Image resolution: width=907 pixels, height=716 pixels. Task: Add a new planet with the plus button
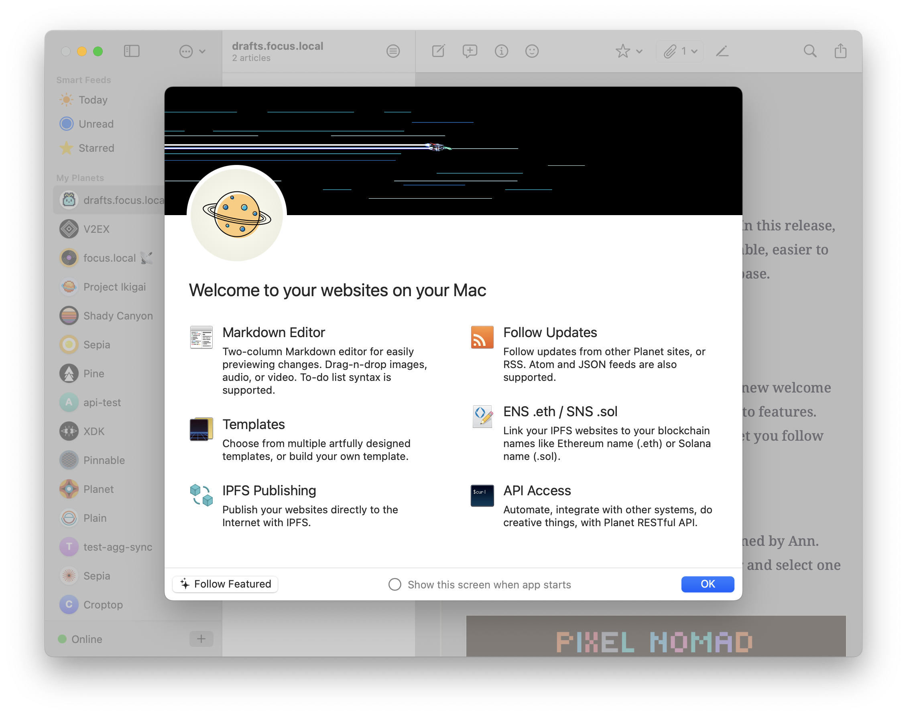[201, 639]
